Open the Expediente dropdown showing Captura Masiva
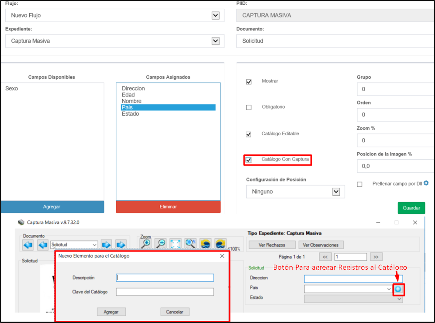This screenshot has height=323, width=435. (x=215, y=41)
